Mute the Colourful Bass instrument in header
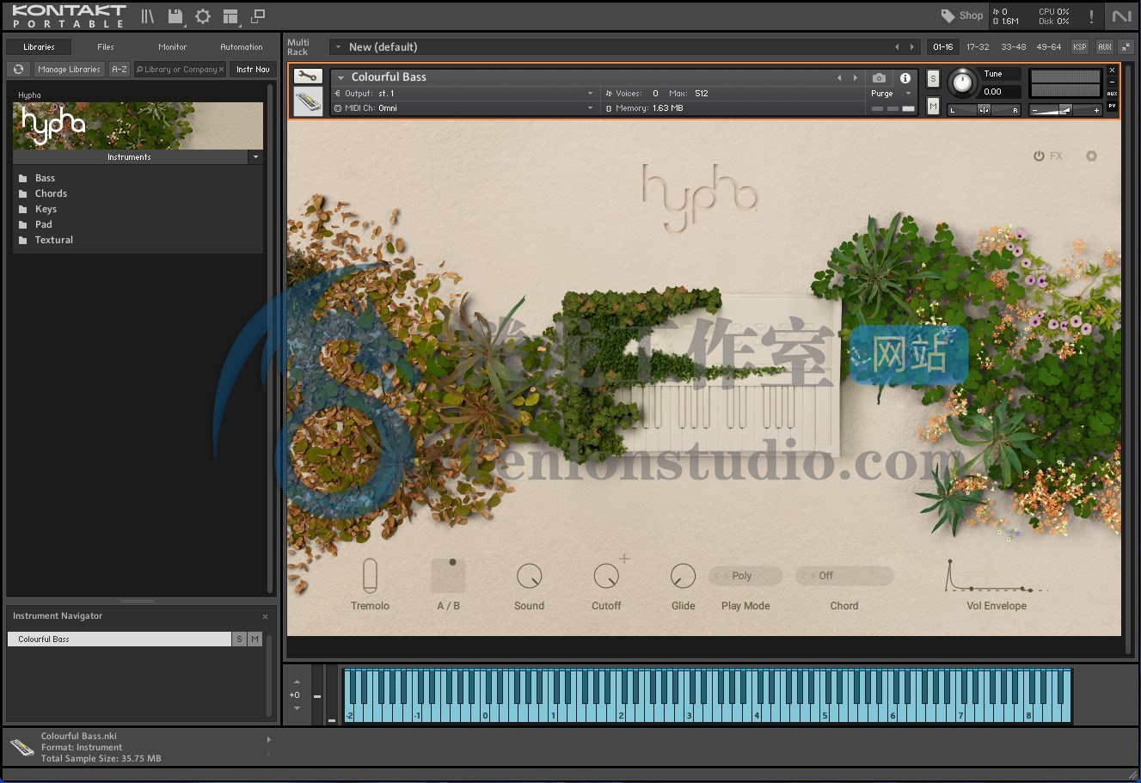This screenshot has width=1141, height=783. [933, 106]
